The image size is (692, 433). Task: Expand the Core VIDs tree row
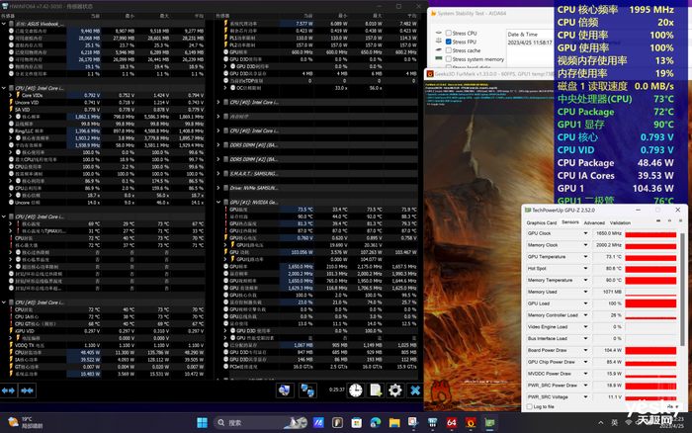point(11,95)
